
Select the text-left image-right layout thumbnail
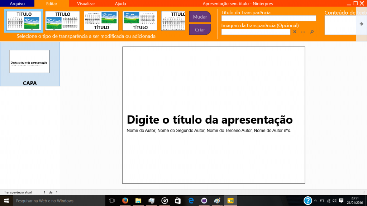pos(24,21)
